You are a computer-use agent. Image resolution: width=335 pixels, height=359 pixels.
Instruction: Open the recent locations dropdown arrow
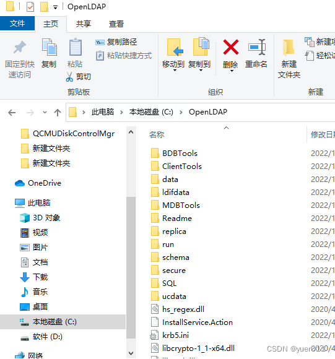pos(45,112)
